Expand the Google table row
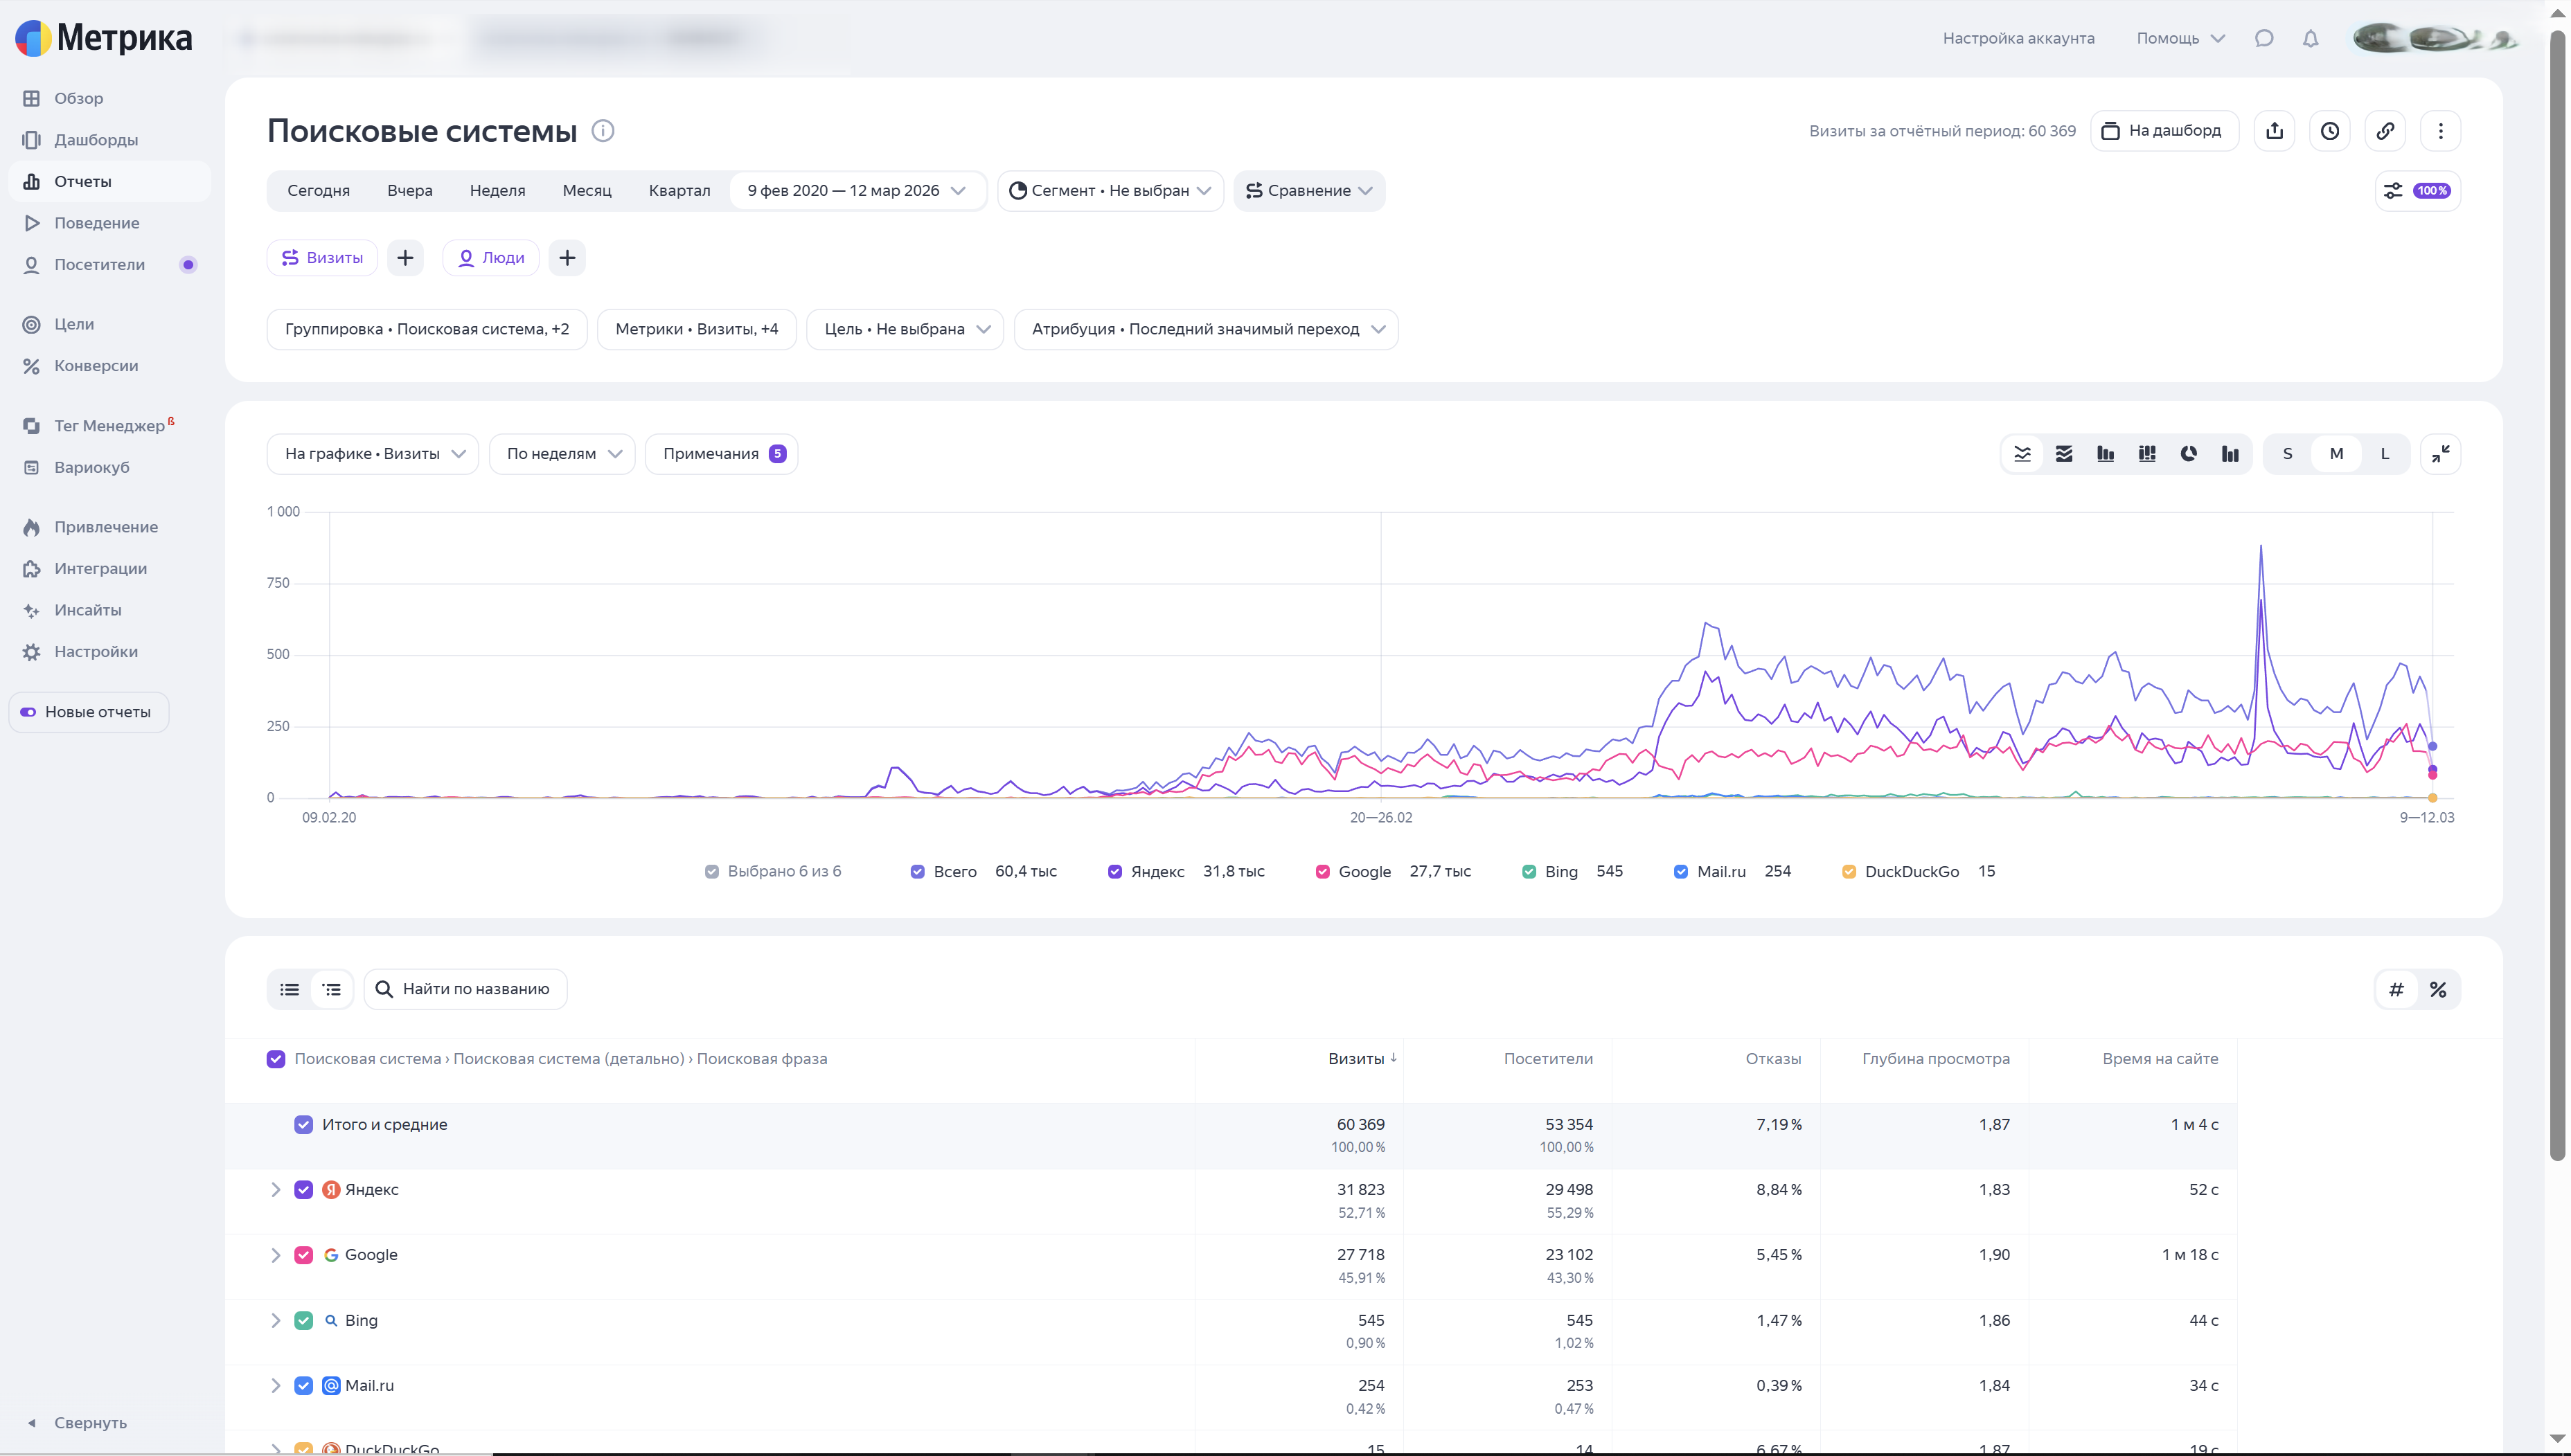The width and height of the screenshot is (2571, 1456). 276,1255
